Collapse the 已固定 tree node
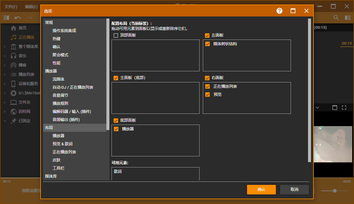 5,121
